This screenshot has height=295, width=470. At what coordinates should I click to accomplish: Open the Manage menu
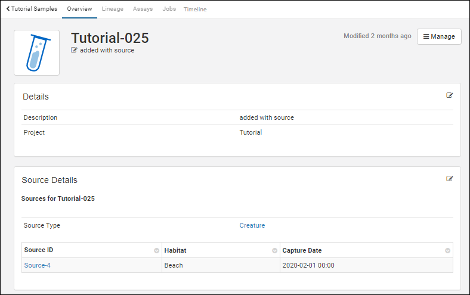pyautogui.click(x=439, y=36)
